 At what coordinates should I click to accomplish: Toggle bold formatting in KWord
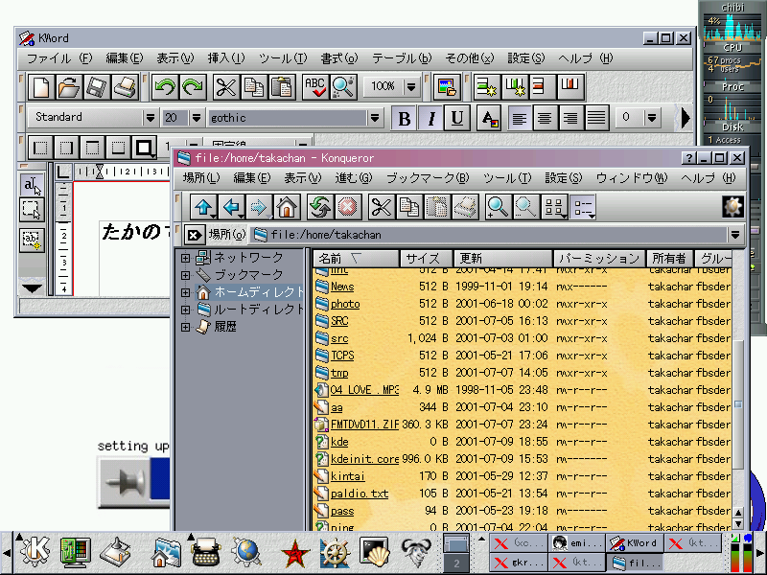point(405,118)
